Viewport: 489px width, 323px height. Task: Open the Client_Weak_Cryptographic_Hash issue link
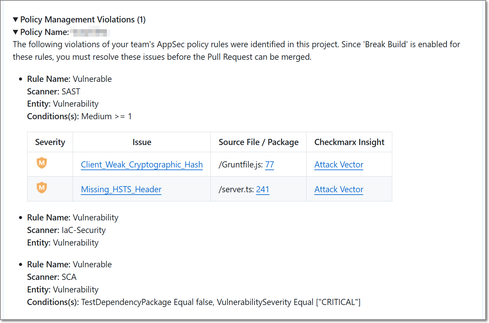click(x=142, y=165)
